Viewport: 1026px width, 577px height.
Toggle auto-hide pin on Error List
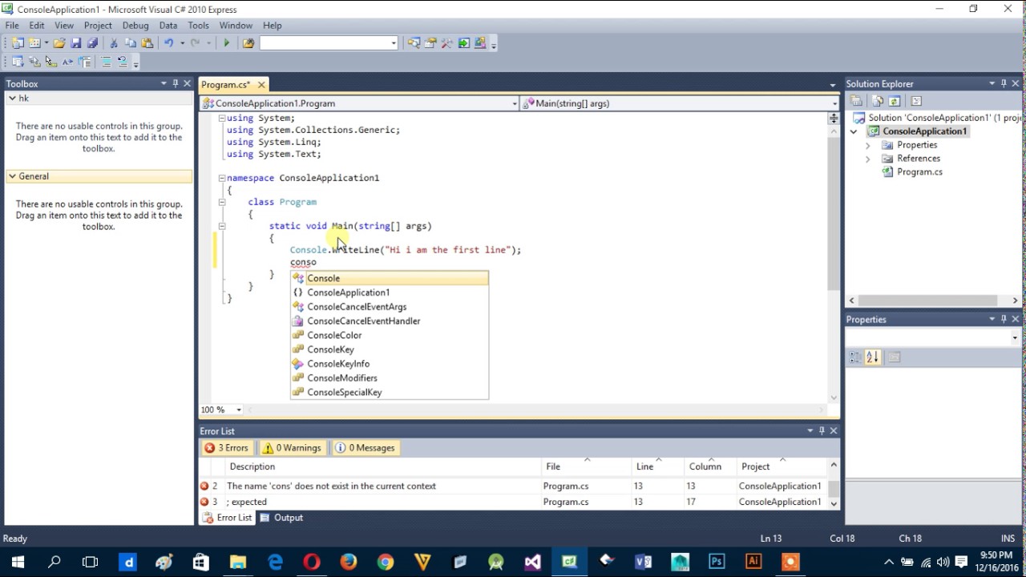(x=822, y=430)
